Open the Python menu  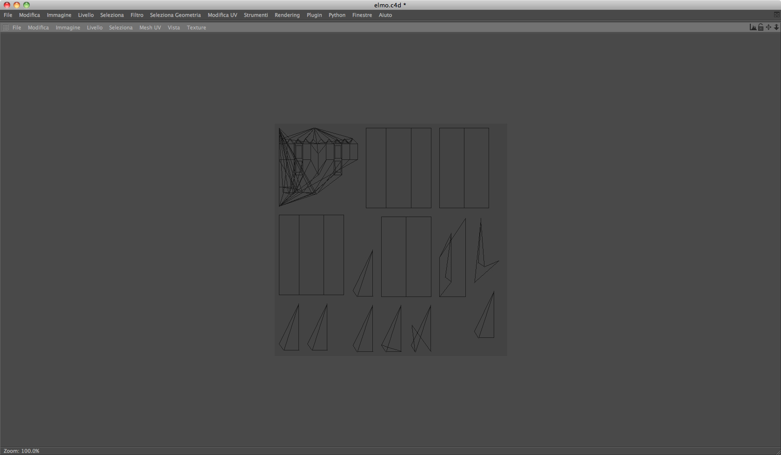(337, 15)
